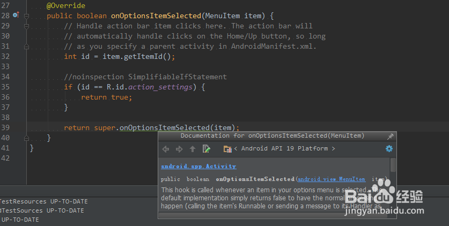Screen dimensions: 449x226
Task: Click the @Override annotation
Action: point(66,6)
